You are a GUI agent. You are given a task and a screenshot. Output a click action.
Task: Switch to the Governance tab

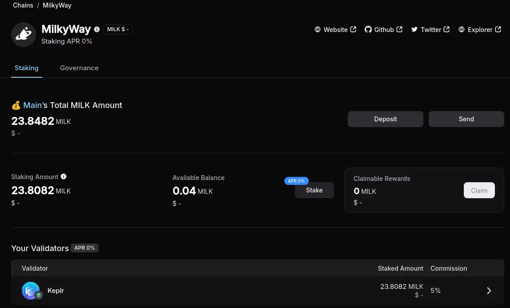[79, 68]
